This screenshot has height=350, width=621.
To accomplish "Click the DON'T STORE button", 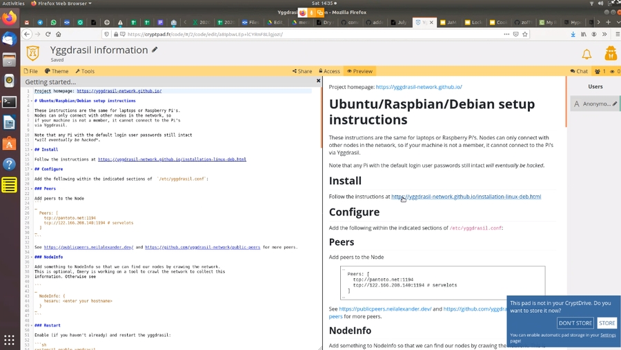I will (x=575, y=323).
